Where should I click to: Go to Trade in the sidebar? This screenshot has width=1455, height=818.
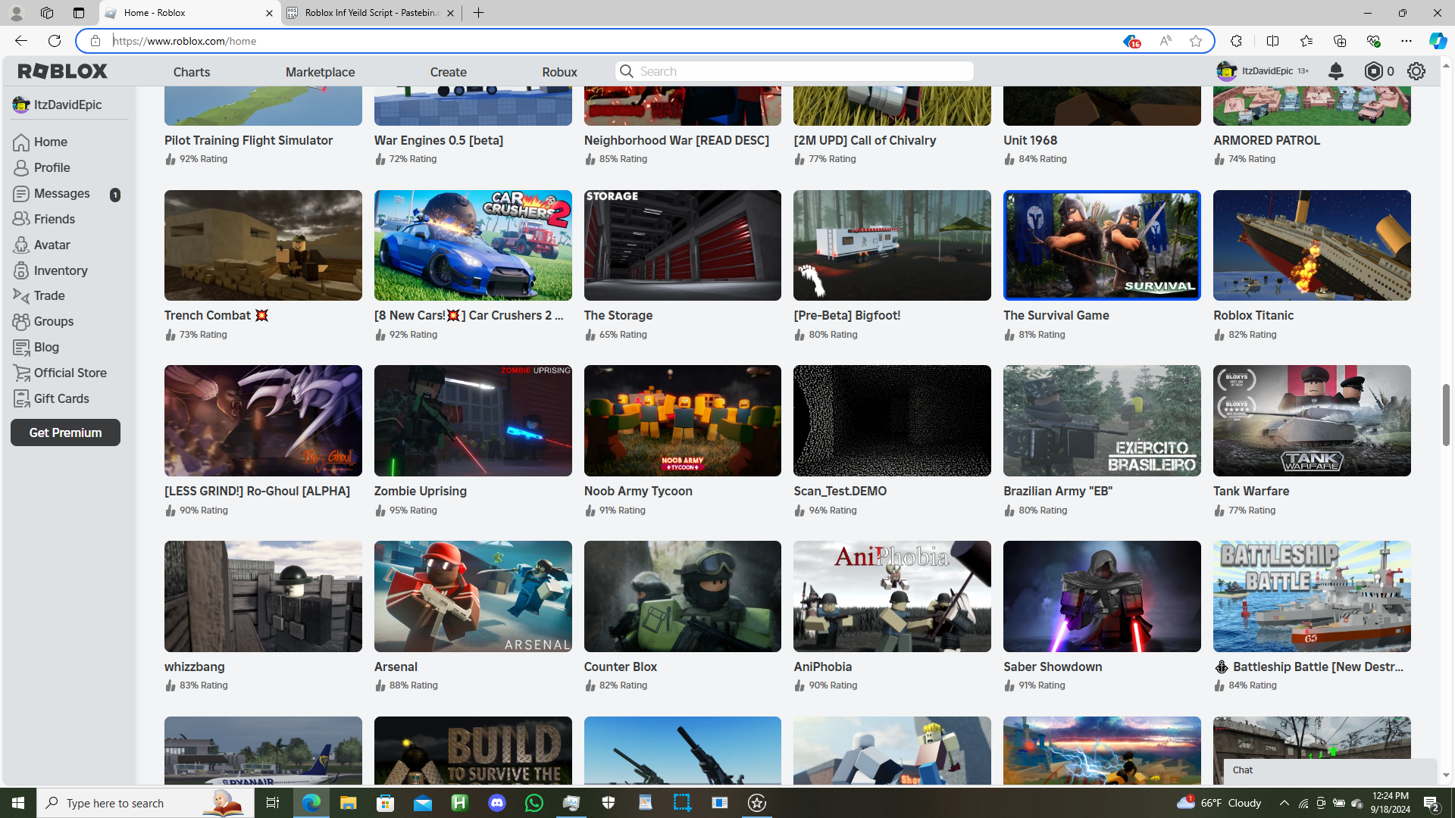click(x=48, y=295)
